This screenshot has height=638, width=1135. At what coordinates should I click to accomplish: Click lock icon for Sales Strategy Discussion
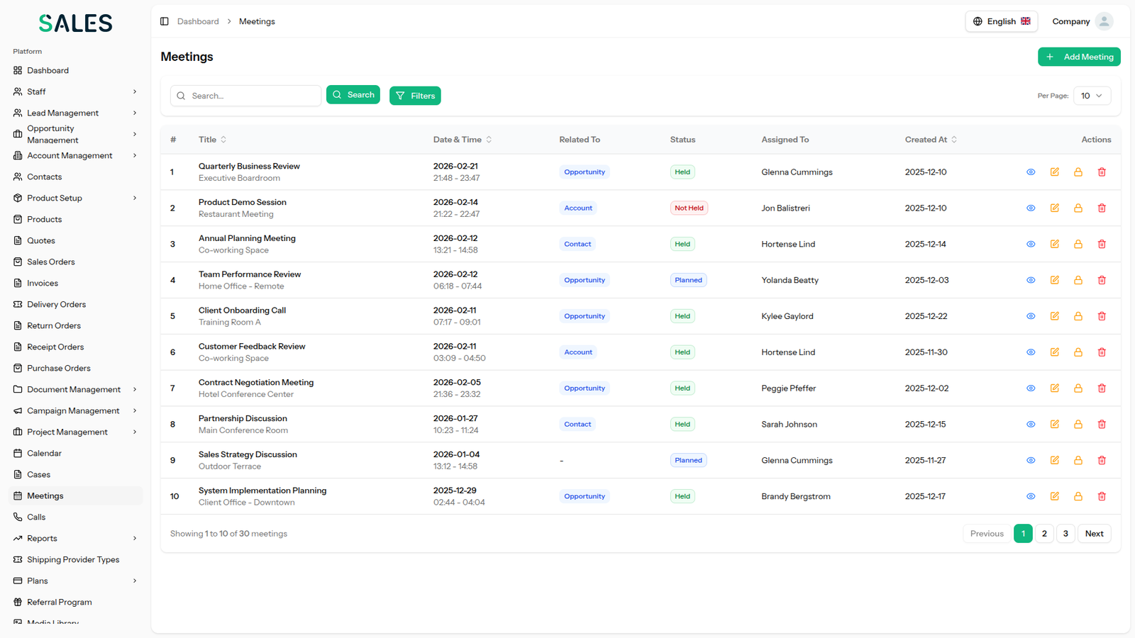1078,461
